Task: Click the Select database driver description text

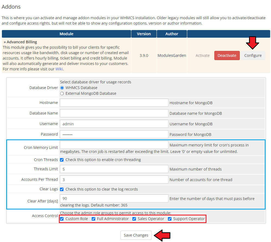Action: tap(95, 82)
